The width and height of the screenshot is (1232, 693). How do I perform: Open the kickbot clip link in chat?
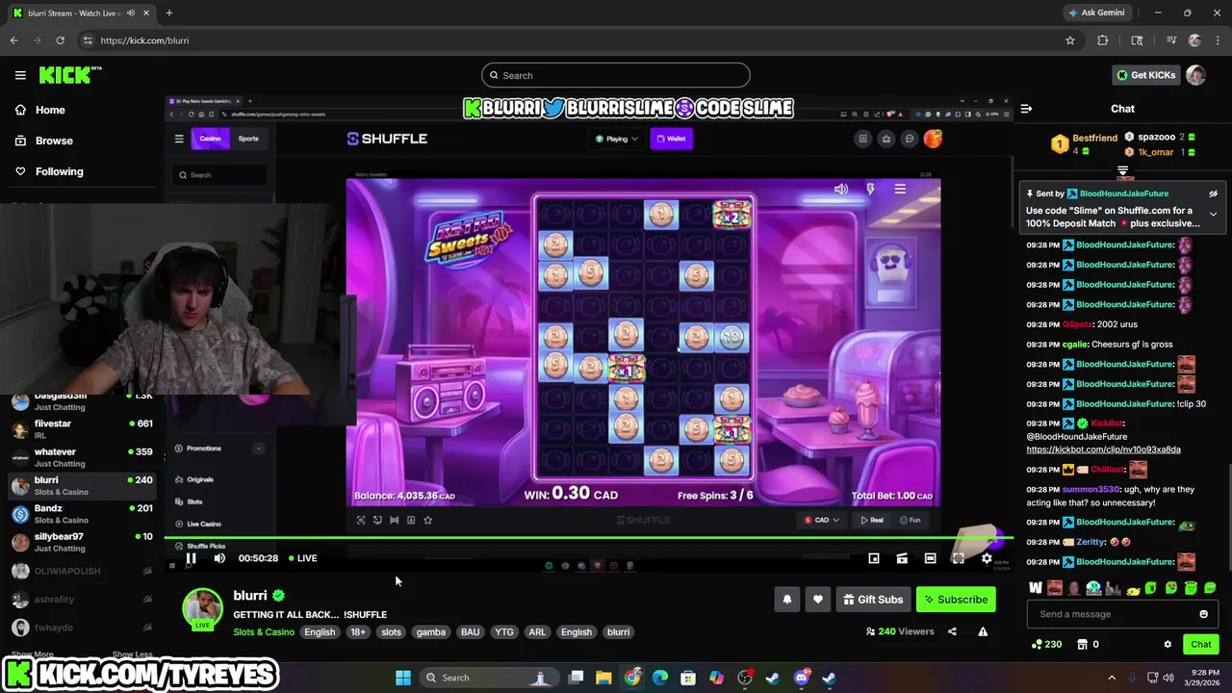[1103, 449]
